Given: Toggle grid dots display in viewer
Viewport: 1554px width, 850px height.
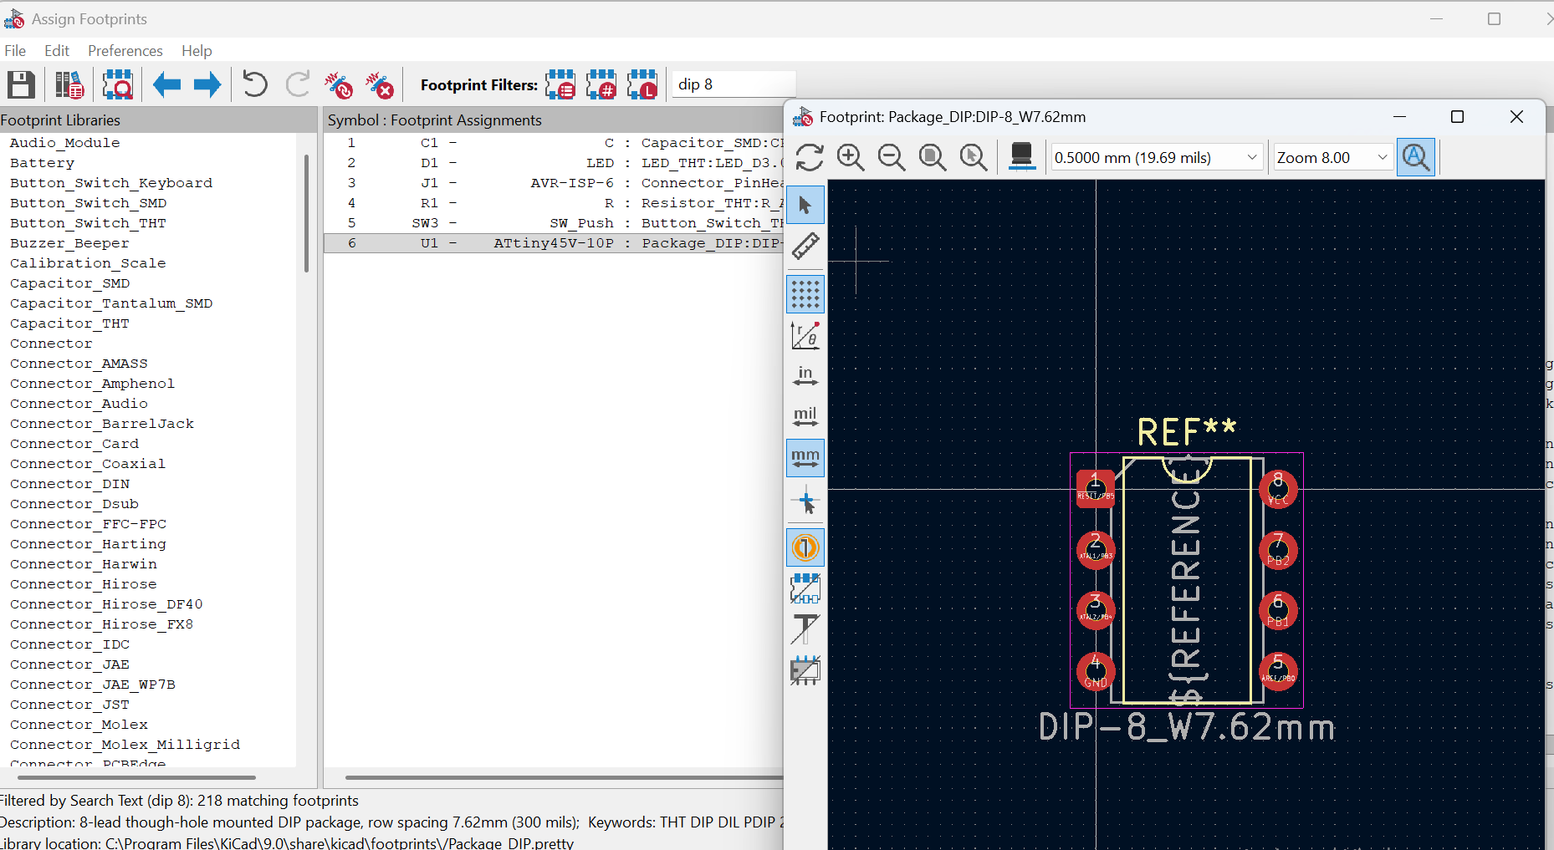Looking at the screenshot, I should tap(805, 294).
